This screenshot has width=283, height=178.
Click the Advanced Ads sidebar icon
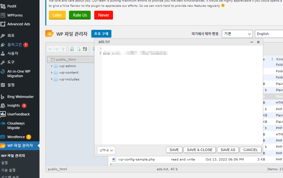tap(3, 24)
